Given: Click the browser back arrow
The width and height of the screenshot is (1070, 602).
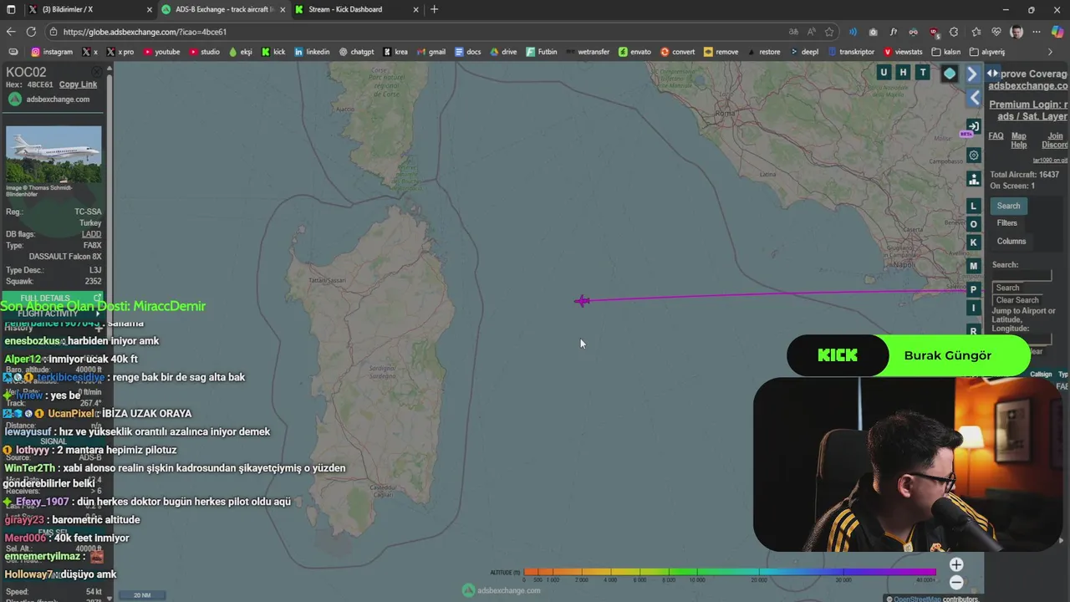Looking at the screenshot, I should pyautogui.click(x=11, y=32).
